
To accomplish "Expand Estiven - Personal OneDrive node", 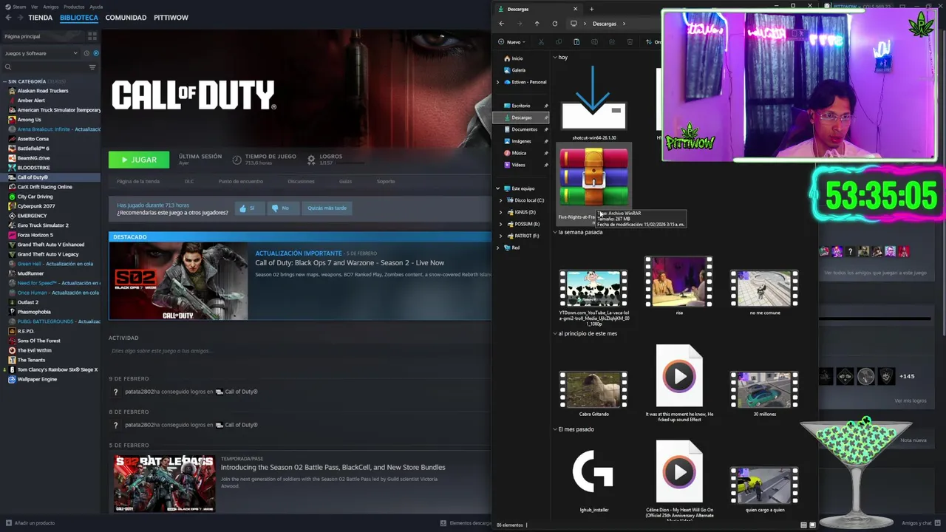I will (497, 82).
